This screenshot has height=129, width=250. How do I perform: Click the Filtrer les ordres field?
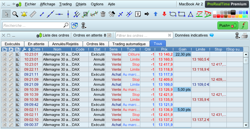(x=144, y=36)
